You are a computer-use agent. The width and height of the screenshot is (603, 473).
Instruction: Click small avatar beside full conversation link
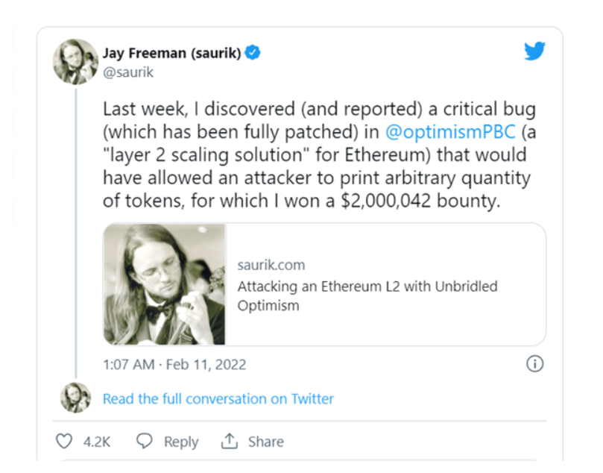pyautogui.click(x=75, y=398)
